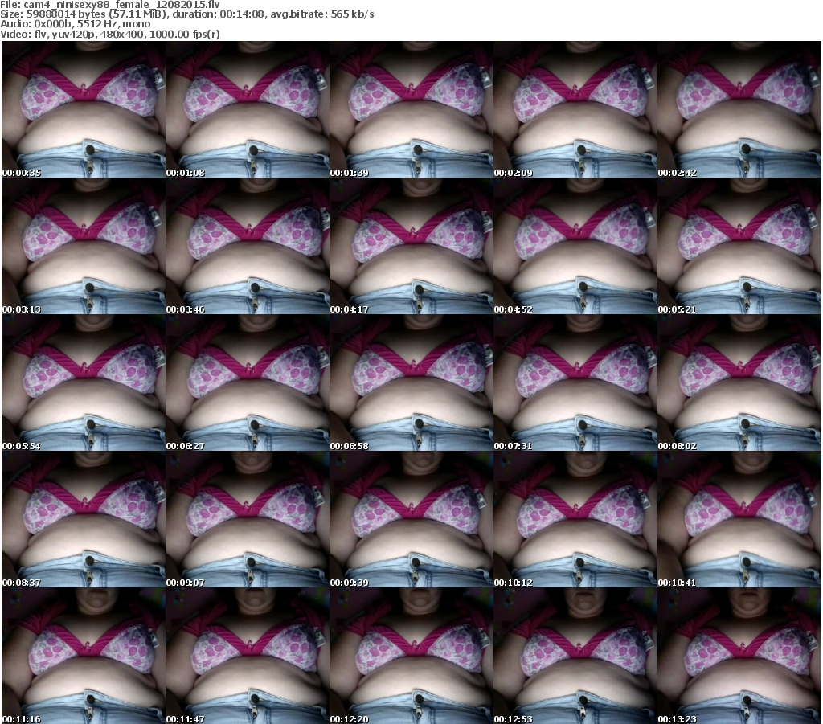
Task: Select the thumbnail stamped 00:00:35
Action: click(x=84, y=109)
